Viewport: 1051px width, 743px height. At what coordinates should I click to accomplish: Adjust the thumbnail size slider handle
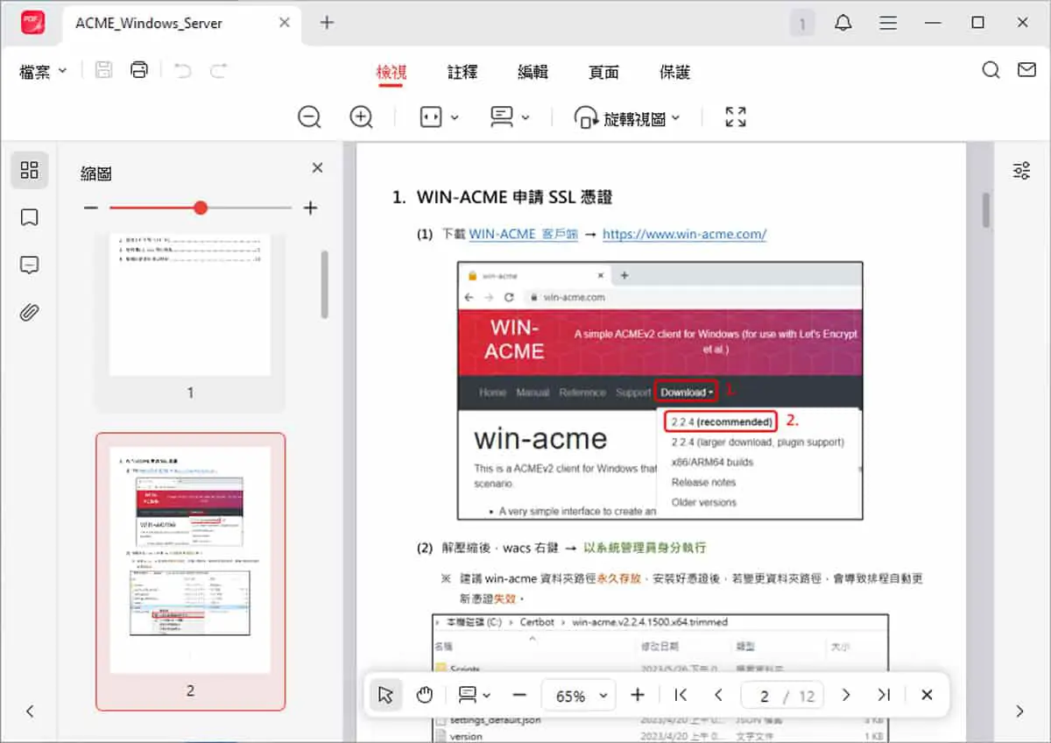(201, 208)
